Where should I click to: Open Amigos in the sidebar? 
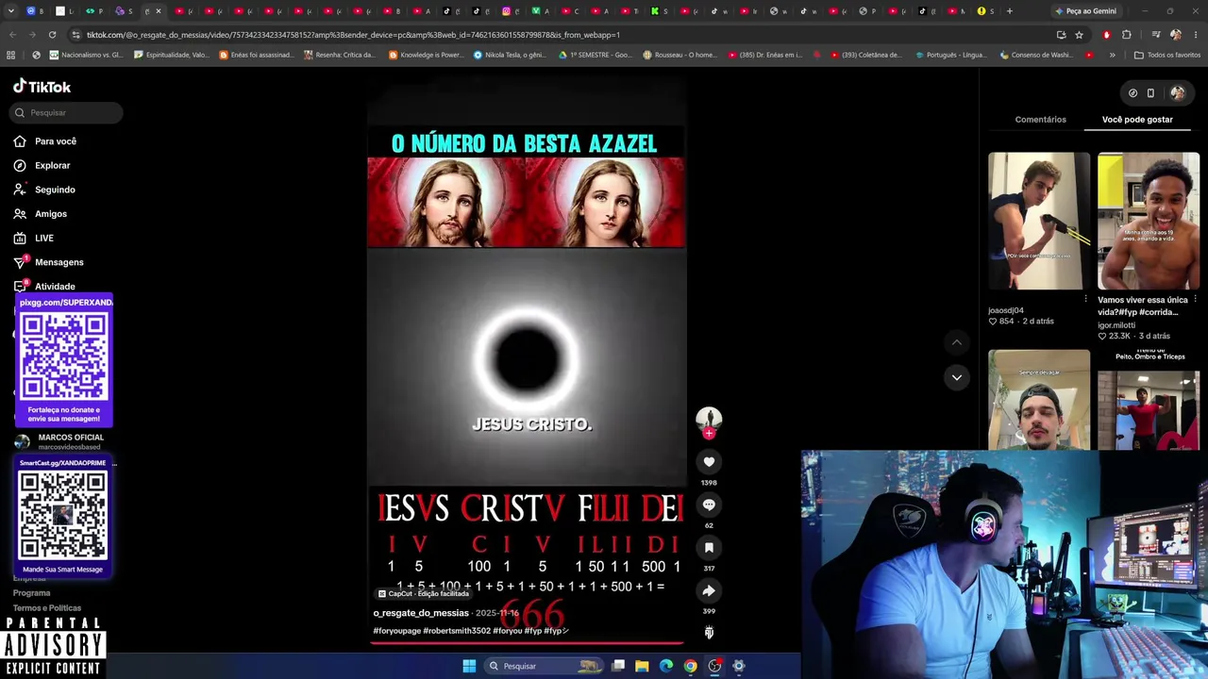(41, 214)
